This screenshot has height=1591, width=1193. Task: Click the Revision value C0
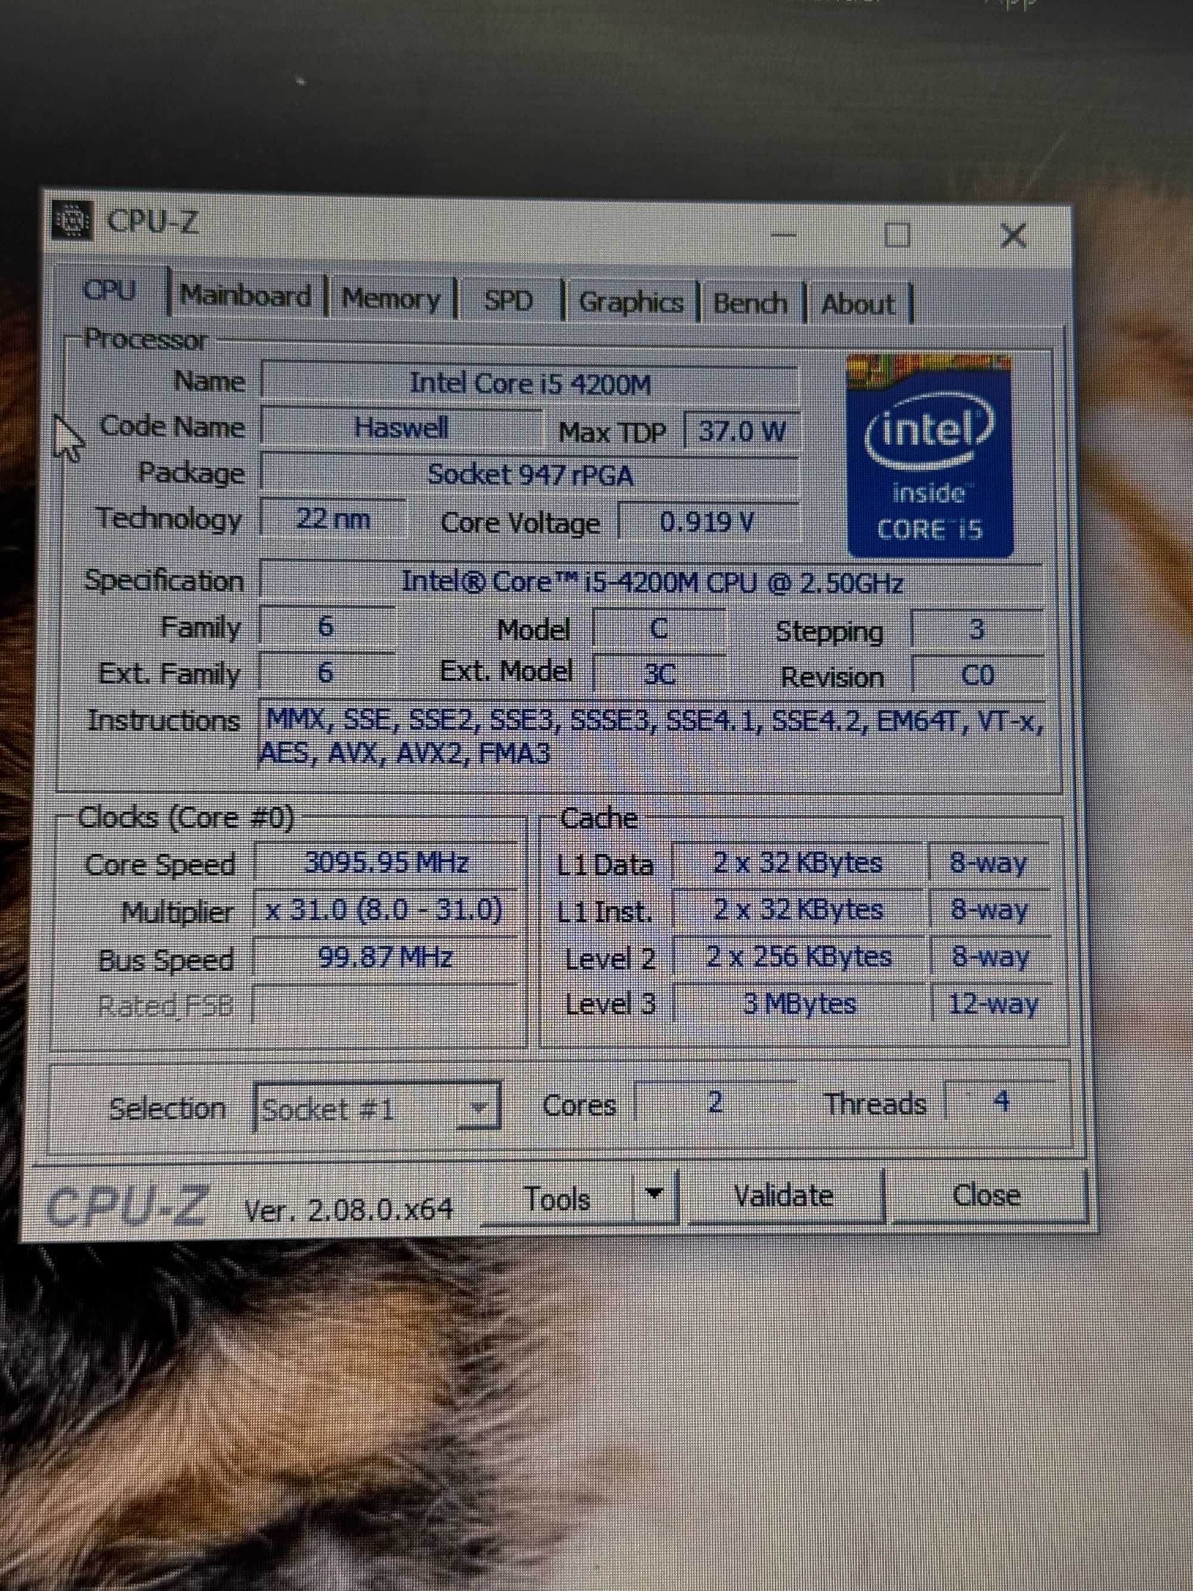pos(977,675)
